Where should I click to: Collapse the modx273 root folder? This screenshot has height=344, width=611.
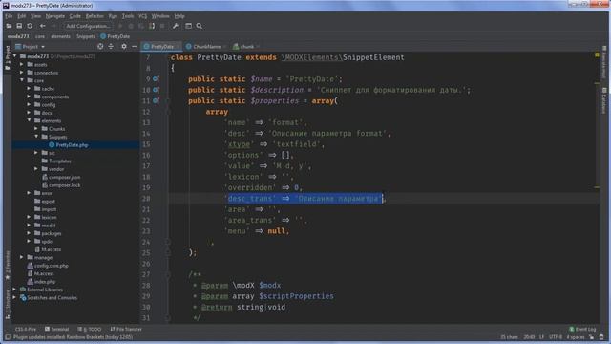click(x=15, y=56)
